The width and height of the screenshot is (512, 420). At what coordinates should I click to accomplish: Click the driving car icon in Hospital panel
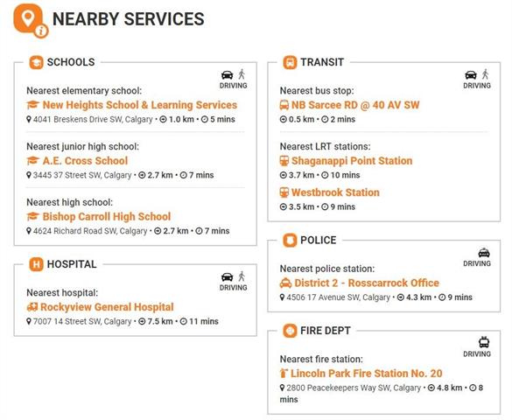pos(228,277)
